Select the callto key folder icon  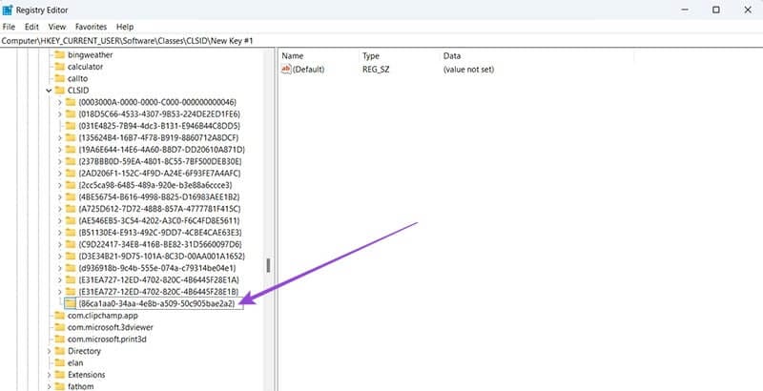[x=59, y=78]
